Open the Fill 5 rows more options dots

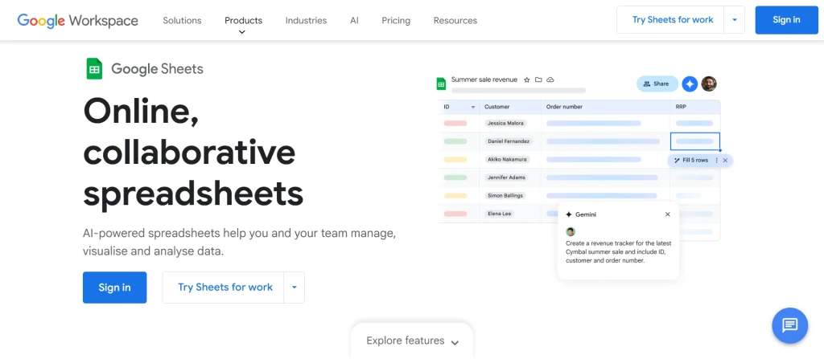[716, 160]
